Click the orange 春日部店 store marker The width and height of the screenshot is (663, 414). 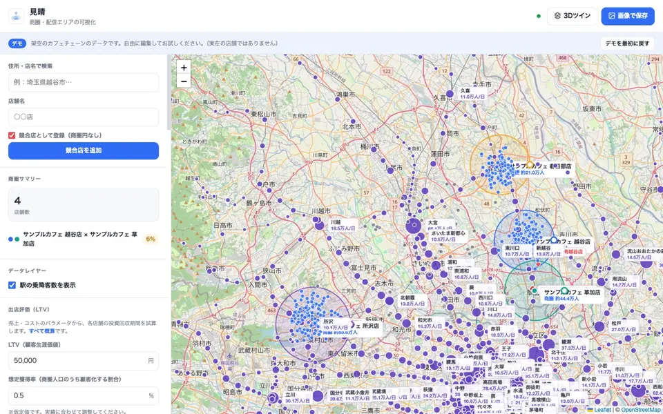[x=530, y=164]
